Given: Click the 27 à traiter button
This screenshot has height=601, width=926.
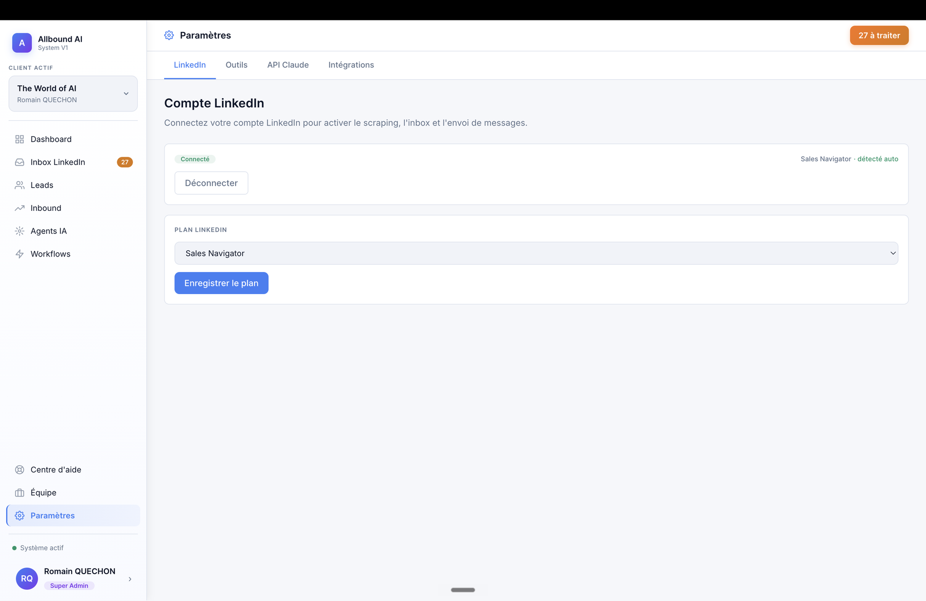Looking at the screenshot, I should (x=879, y=35).
